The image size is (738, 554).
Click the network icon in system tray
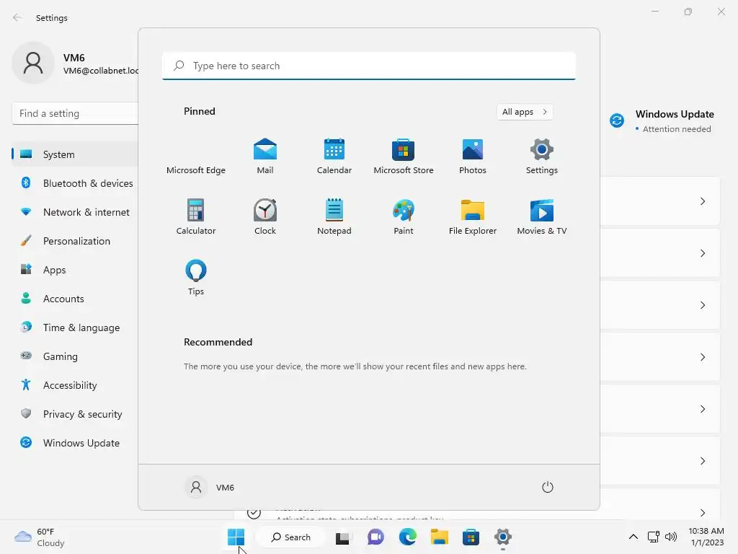click(653, 537)
